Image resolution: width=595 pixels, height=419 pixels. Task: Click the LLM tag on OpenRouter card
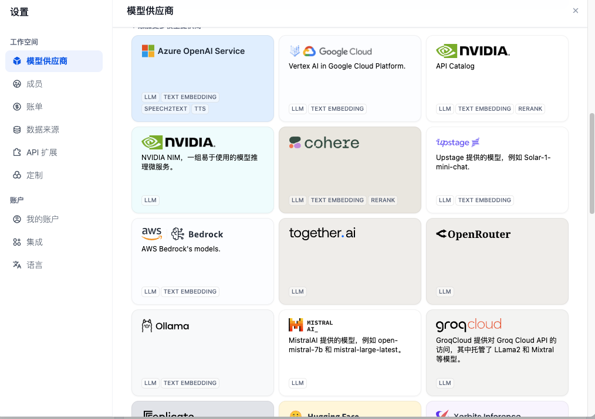coord(445,292)
